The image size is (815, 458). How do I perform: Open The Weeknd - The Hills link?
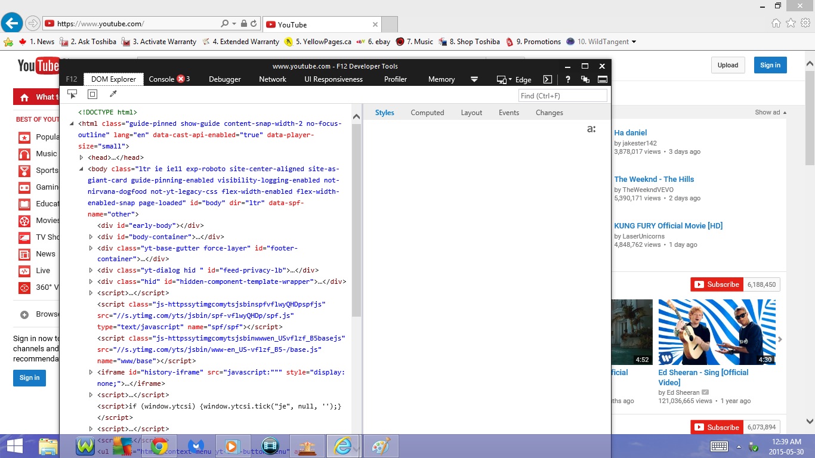tap(654, 179)
